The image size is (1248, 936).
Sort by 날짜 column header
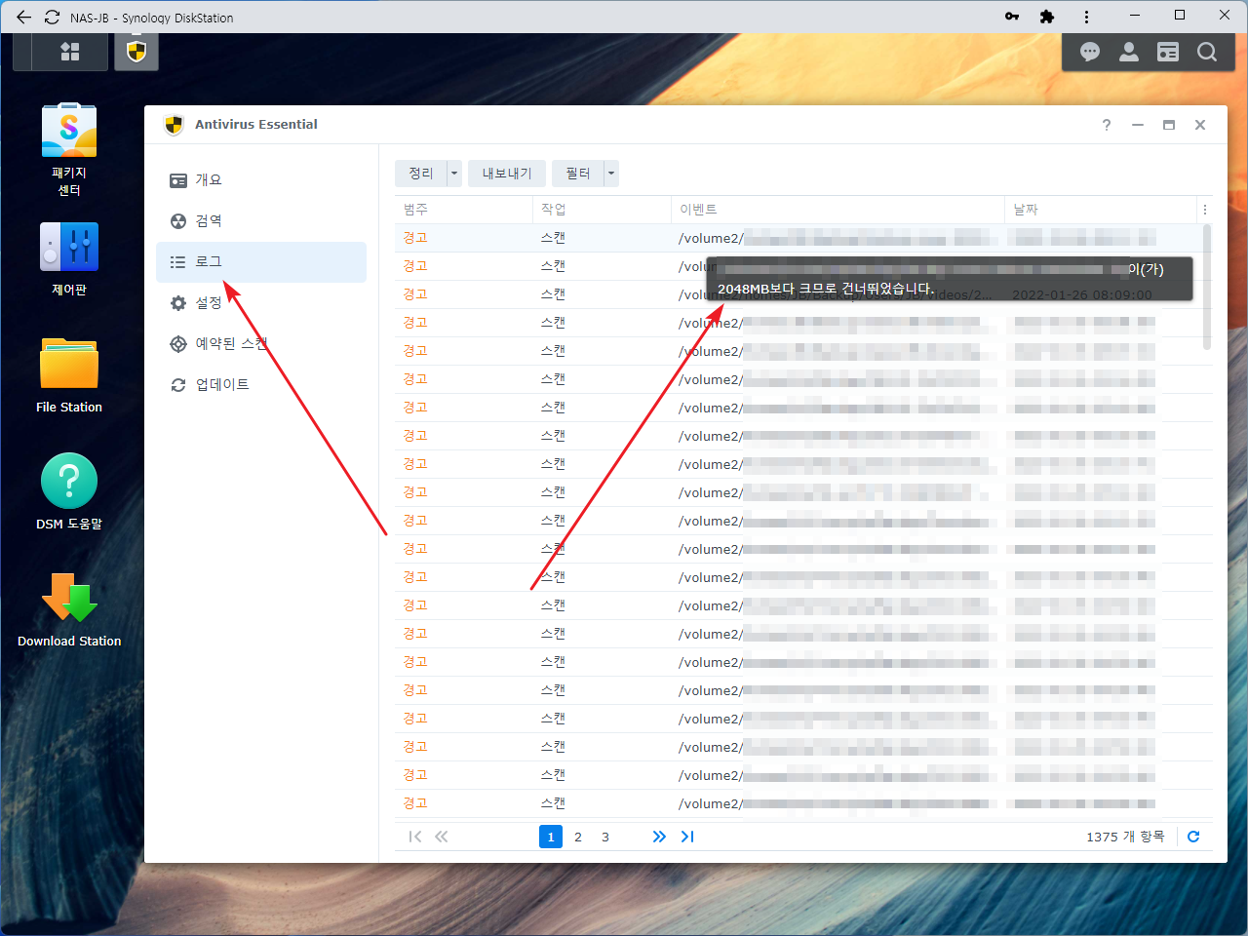coord(1100,210)
